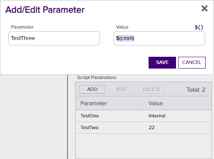Cancel the parameter edit
Image resolution: width=214 pixels, height=159 pixels.
[192, 63]
